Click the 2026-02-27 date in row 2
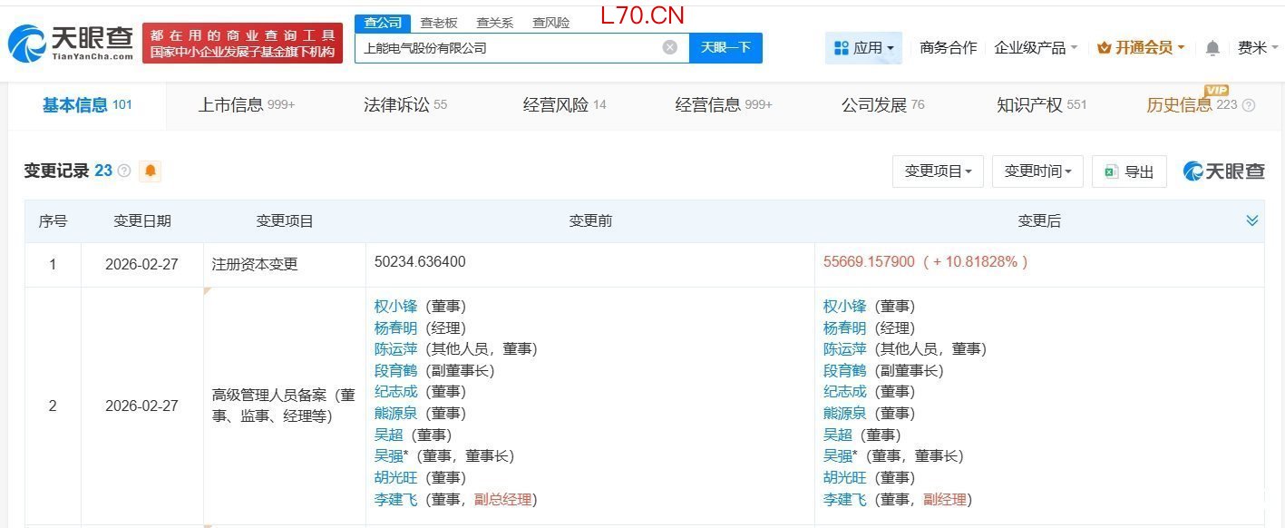The height and width of the screenshot is (528, 1285). [141, 406]
